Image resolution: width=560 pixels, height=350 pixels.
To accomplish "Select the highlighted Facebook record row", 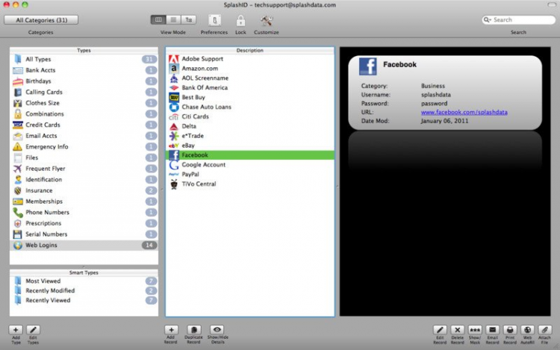I will 250,155.
